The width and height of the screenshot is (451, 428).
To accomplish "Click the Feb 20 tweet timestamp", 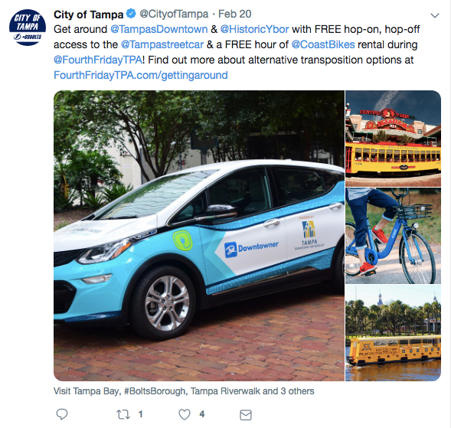I will [235, 14].
